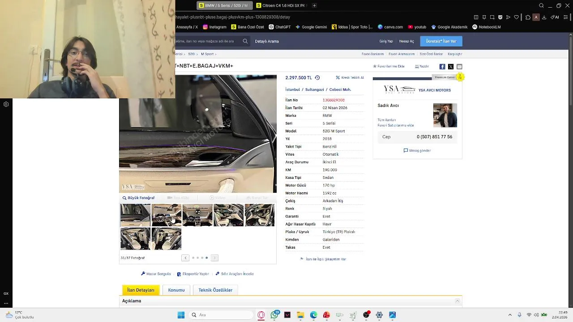Share the listing on X
This screenshot has height=322, width=573.
point(451,67)
